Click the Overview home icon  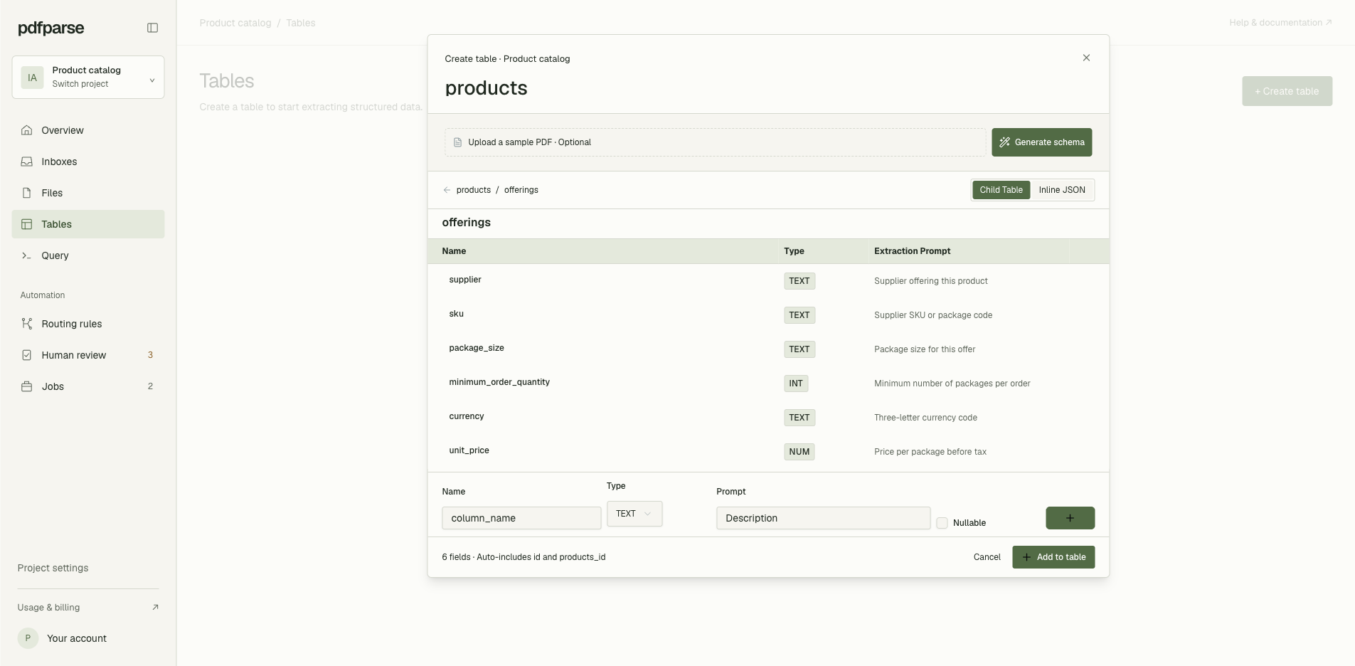(27, 130)
